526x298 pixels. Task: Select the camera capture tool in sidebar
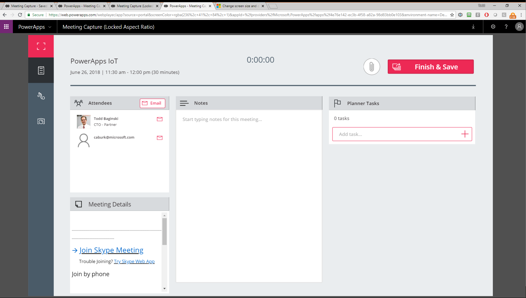point(41,121)
